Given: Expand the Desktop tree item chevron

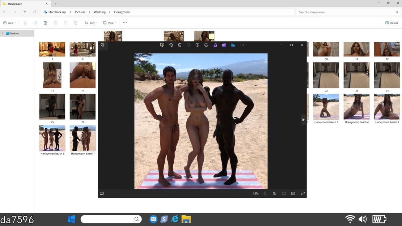Looking at the screenshot, I should tap(3, 33).
